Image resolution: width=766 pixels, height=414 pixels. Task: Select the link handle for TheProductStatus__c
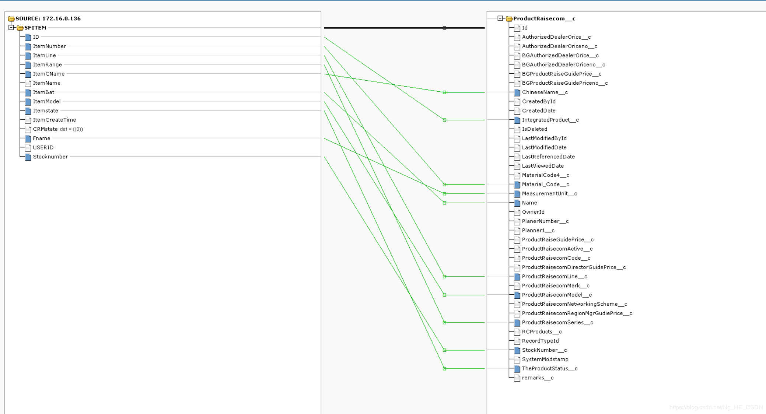click(444, 369)
